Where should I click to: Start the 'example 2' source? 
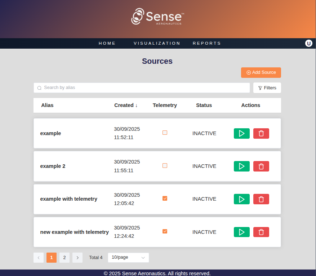tap(241, 166)
